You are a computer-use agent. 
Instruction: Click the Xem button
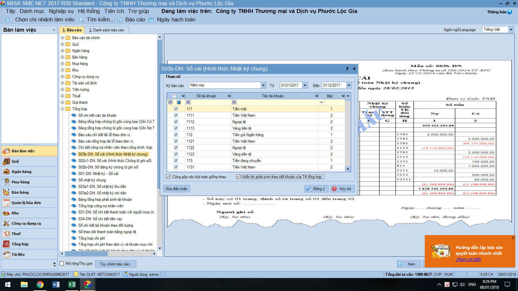[409, 264]
